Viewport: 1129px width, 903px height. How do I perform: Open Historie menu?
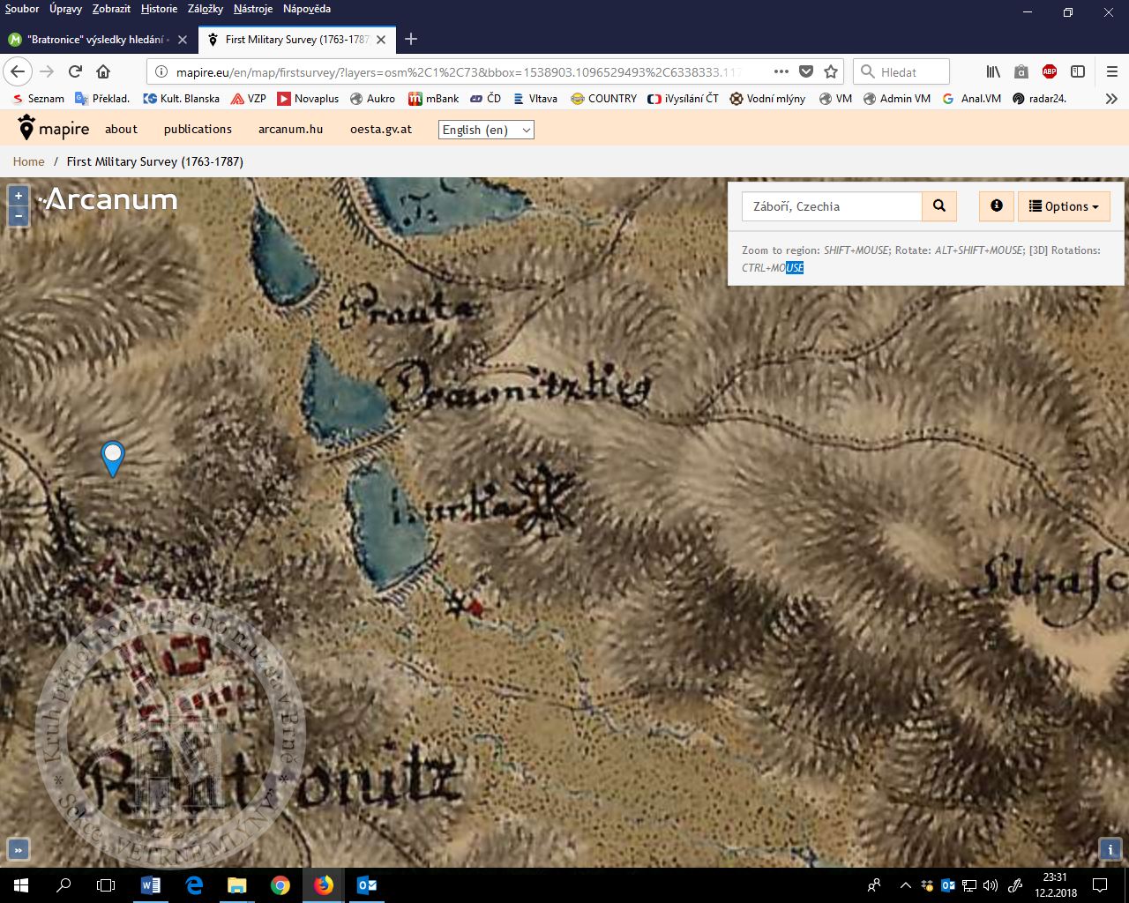(159, 9)
